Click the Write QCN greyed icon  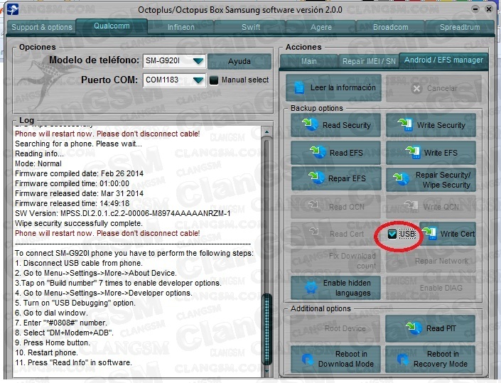(411, 205)
